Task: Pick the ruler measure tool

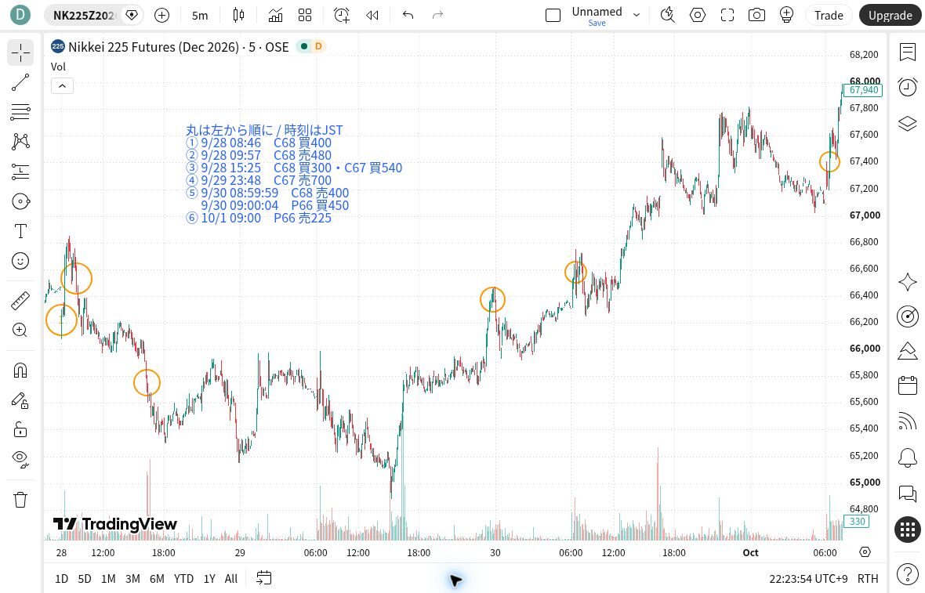Action: [x=20, y=301]
